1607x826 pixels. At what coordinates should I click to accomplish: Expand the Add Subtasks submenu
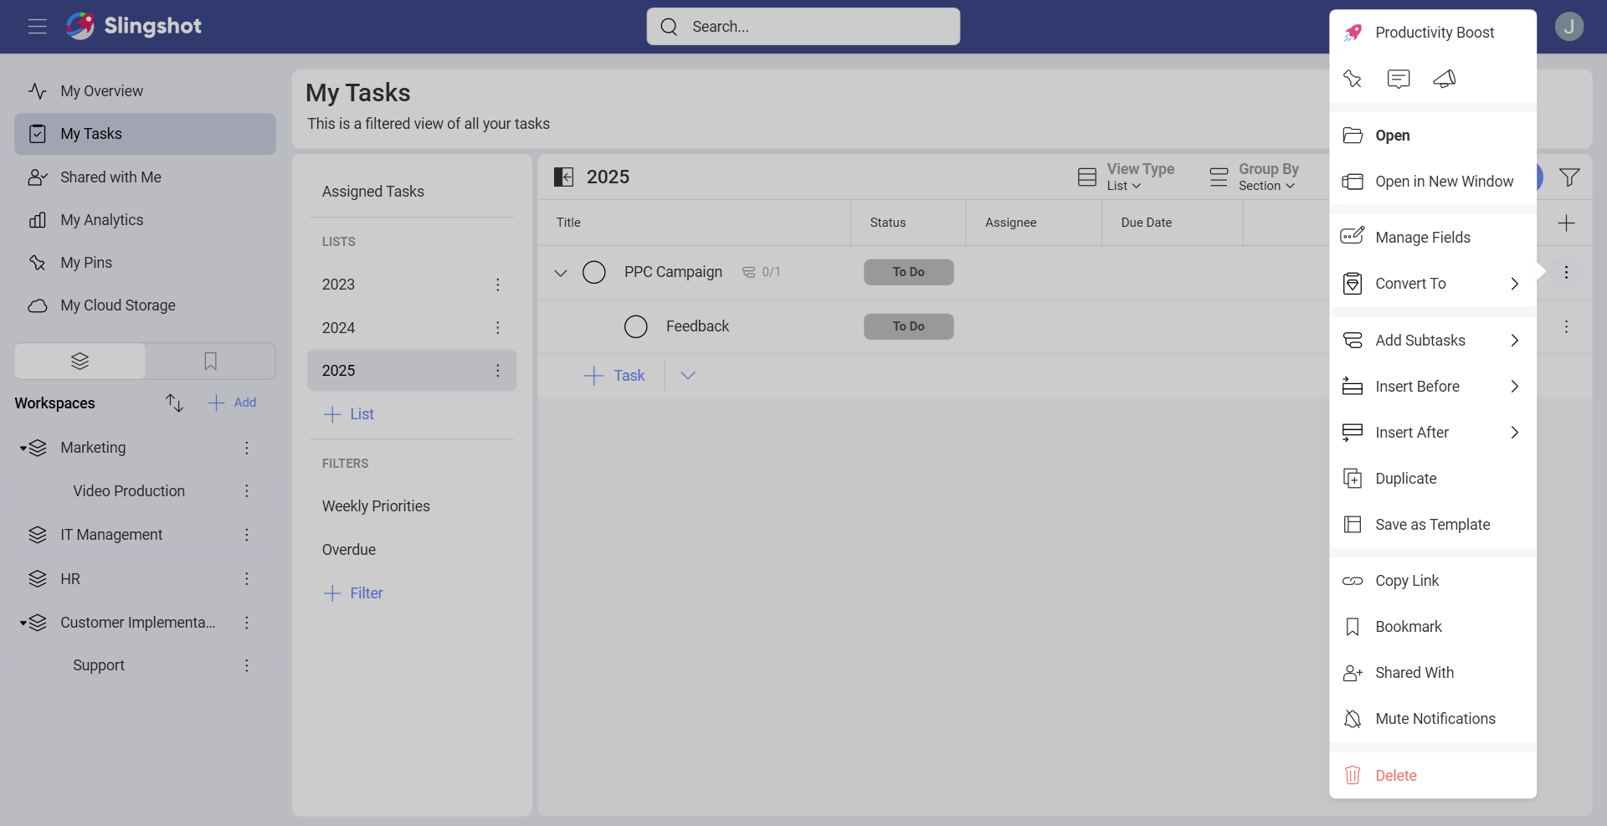[1433, 341]
